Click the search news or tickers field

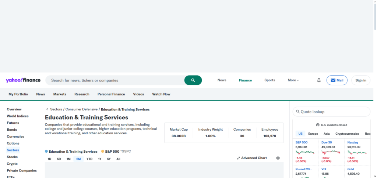[114, 80]
